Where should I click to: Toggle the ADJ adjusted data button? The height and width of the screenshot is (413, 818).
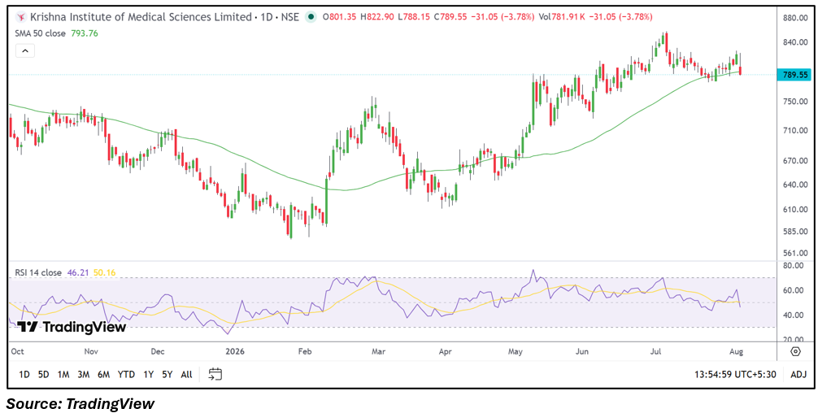[798, 375]
